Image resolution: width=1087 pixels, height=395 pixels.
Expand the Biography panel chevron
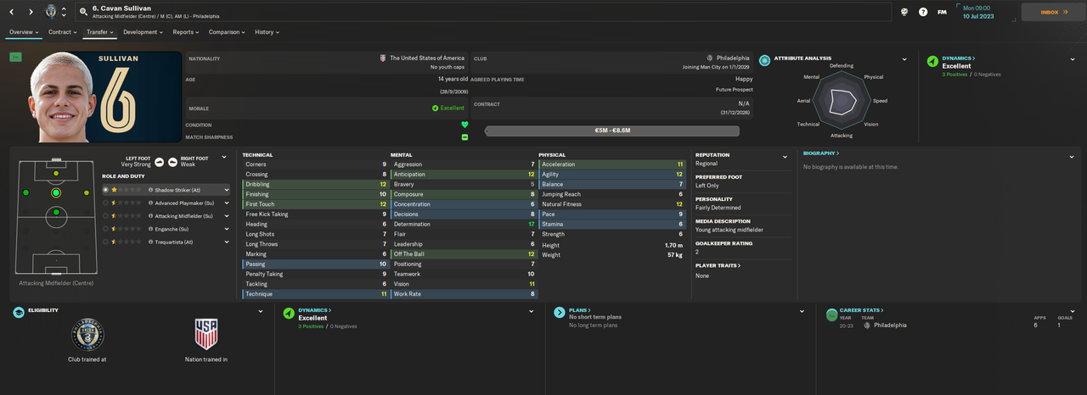click(x=1073, y=156)
